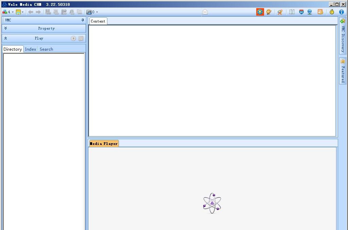The height and width of the screenshot is (230, 348).
Task: Click the grayed stacked pages icon
Action: 80,12
